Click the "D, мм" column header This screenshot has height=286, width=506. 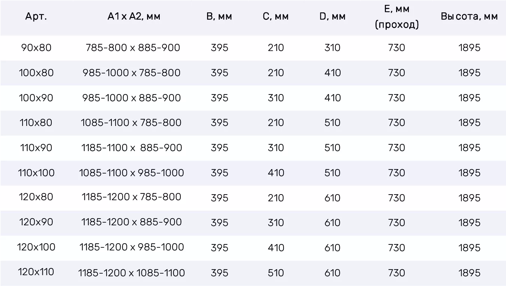tap(332, 17)
